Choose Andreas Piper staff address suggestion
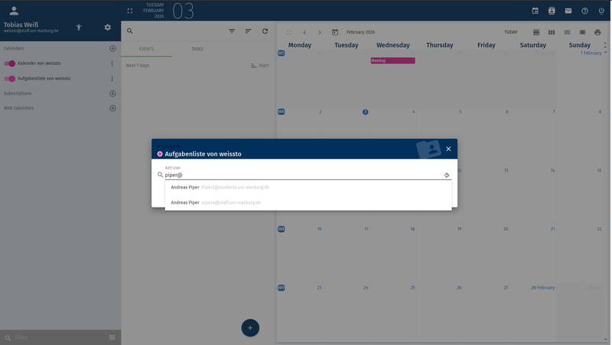The height and width of the screenshot is (345, 612). 216,202
